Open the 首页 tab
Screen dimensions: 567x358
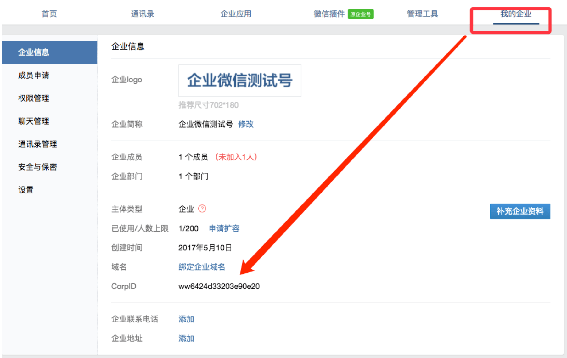[49, 14]
